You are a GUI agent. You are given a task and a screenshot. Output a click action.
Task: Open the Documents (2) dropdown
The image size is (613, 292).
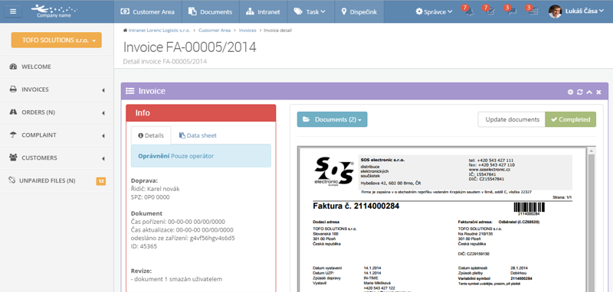point(332,119)
